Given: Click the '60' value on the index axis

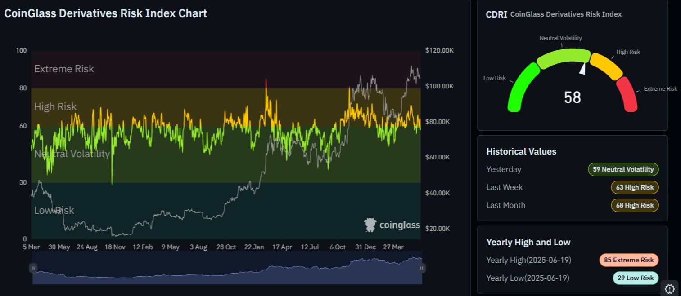Looking at the screenshot, I should [x=23, y=126].
